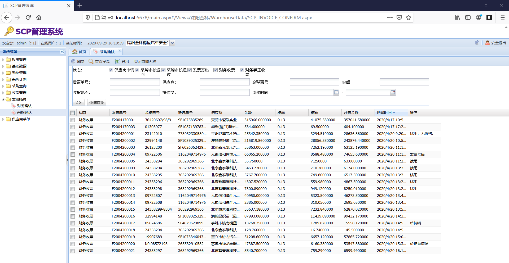This screenshot has height=263, width=509.
Task: Click the 发票单号 input field
Action: pos(135,82)
